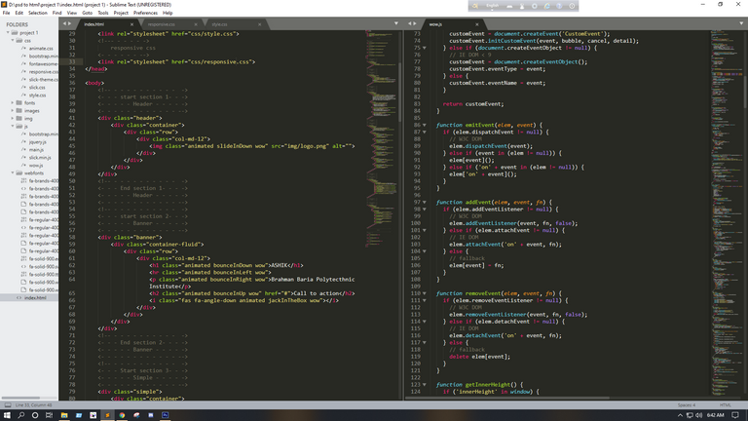Open animate.css in the sidebar
Viewport: 748px width, 421px height.
[41, 48]
